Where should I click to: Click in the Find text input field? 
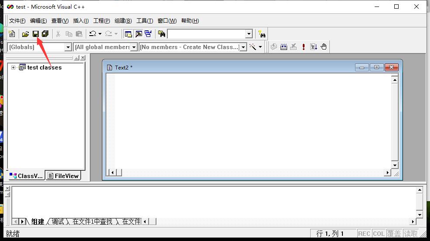[x=207, y=34]
